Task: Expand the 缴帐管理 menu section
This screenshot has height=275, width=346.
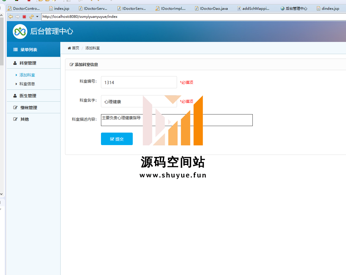Action: [34, 108]
